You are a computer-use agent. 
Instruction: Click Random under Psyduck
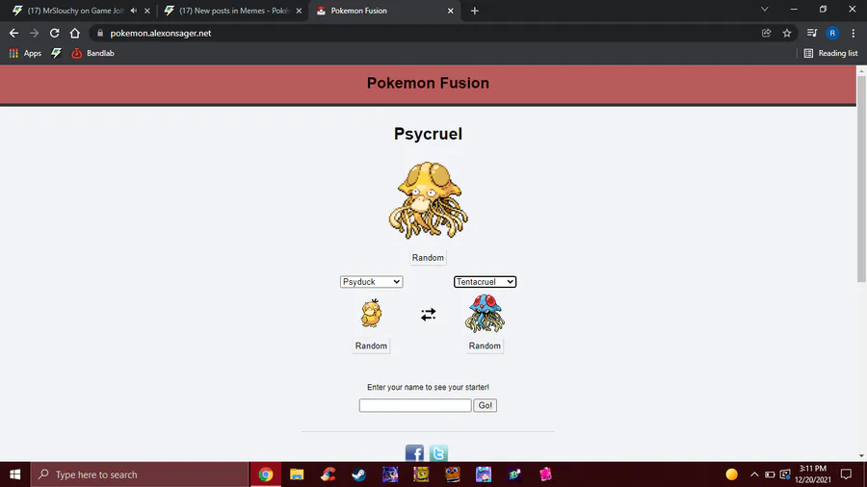point(371,346)
